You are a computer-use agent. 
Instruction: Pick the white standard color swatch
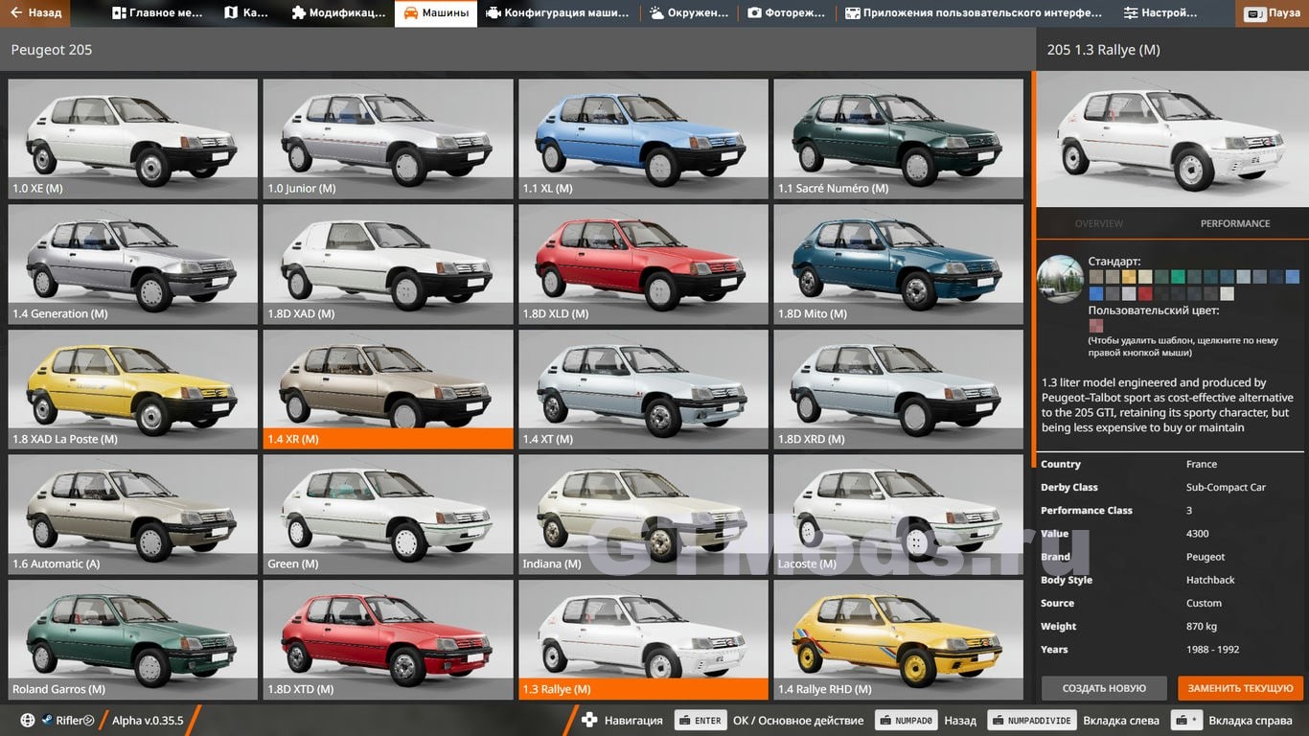coord(1228,293)
